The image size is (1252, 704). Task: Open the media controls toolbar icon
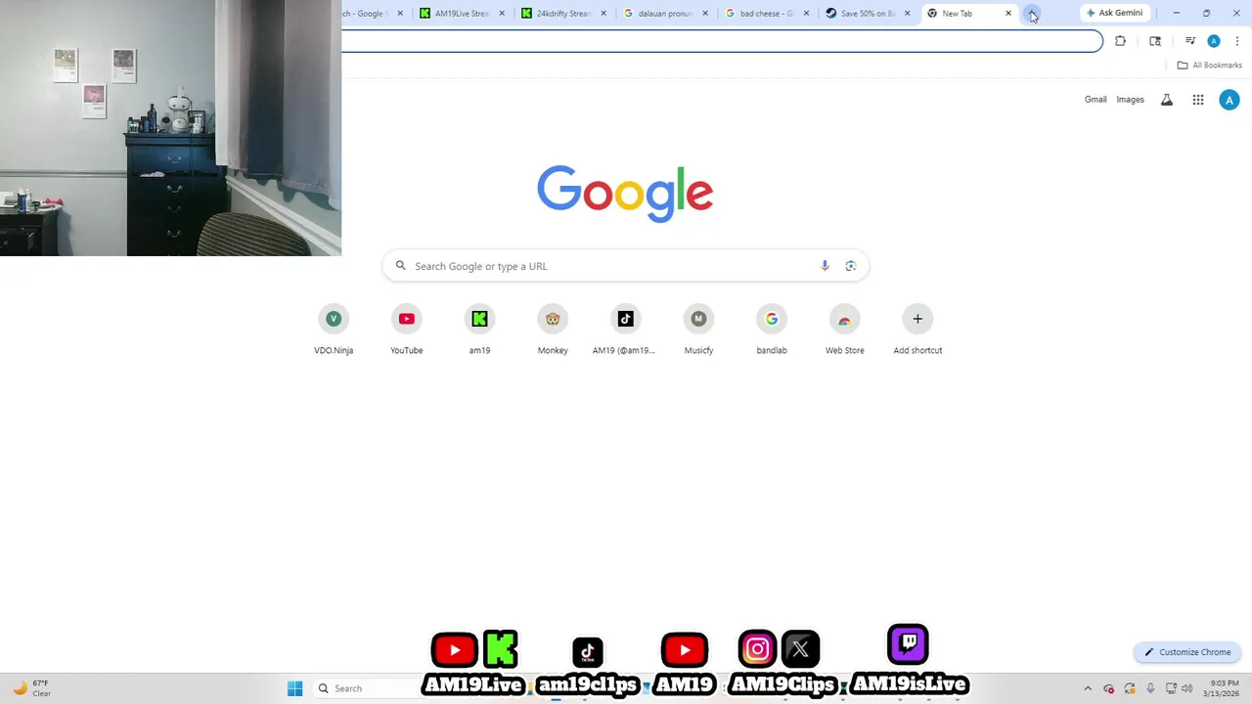[1190, 41]
